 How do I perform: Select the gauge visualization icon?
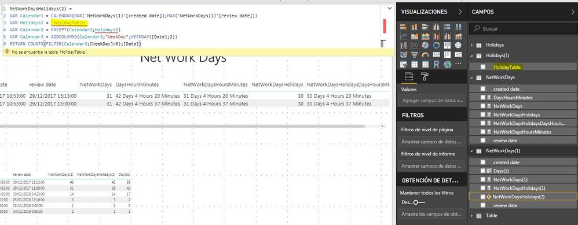point(425,55)
